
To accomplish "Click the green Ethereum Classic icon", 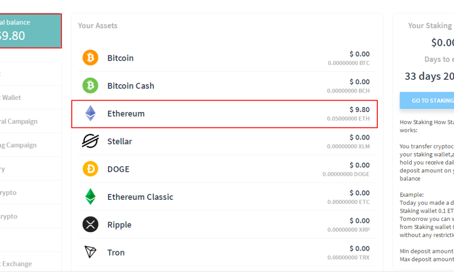I will [x=90, y=197].
